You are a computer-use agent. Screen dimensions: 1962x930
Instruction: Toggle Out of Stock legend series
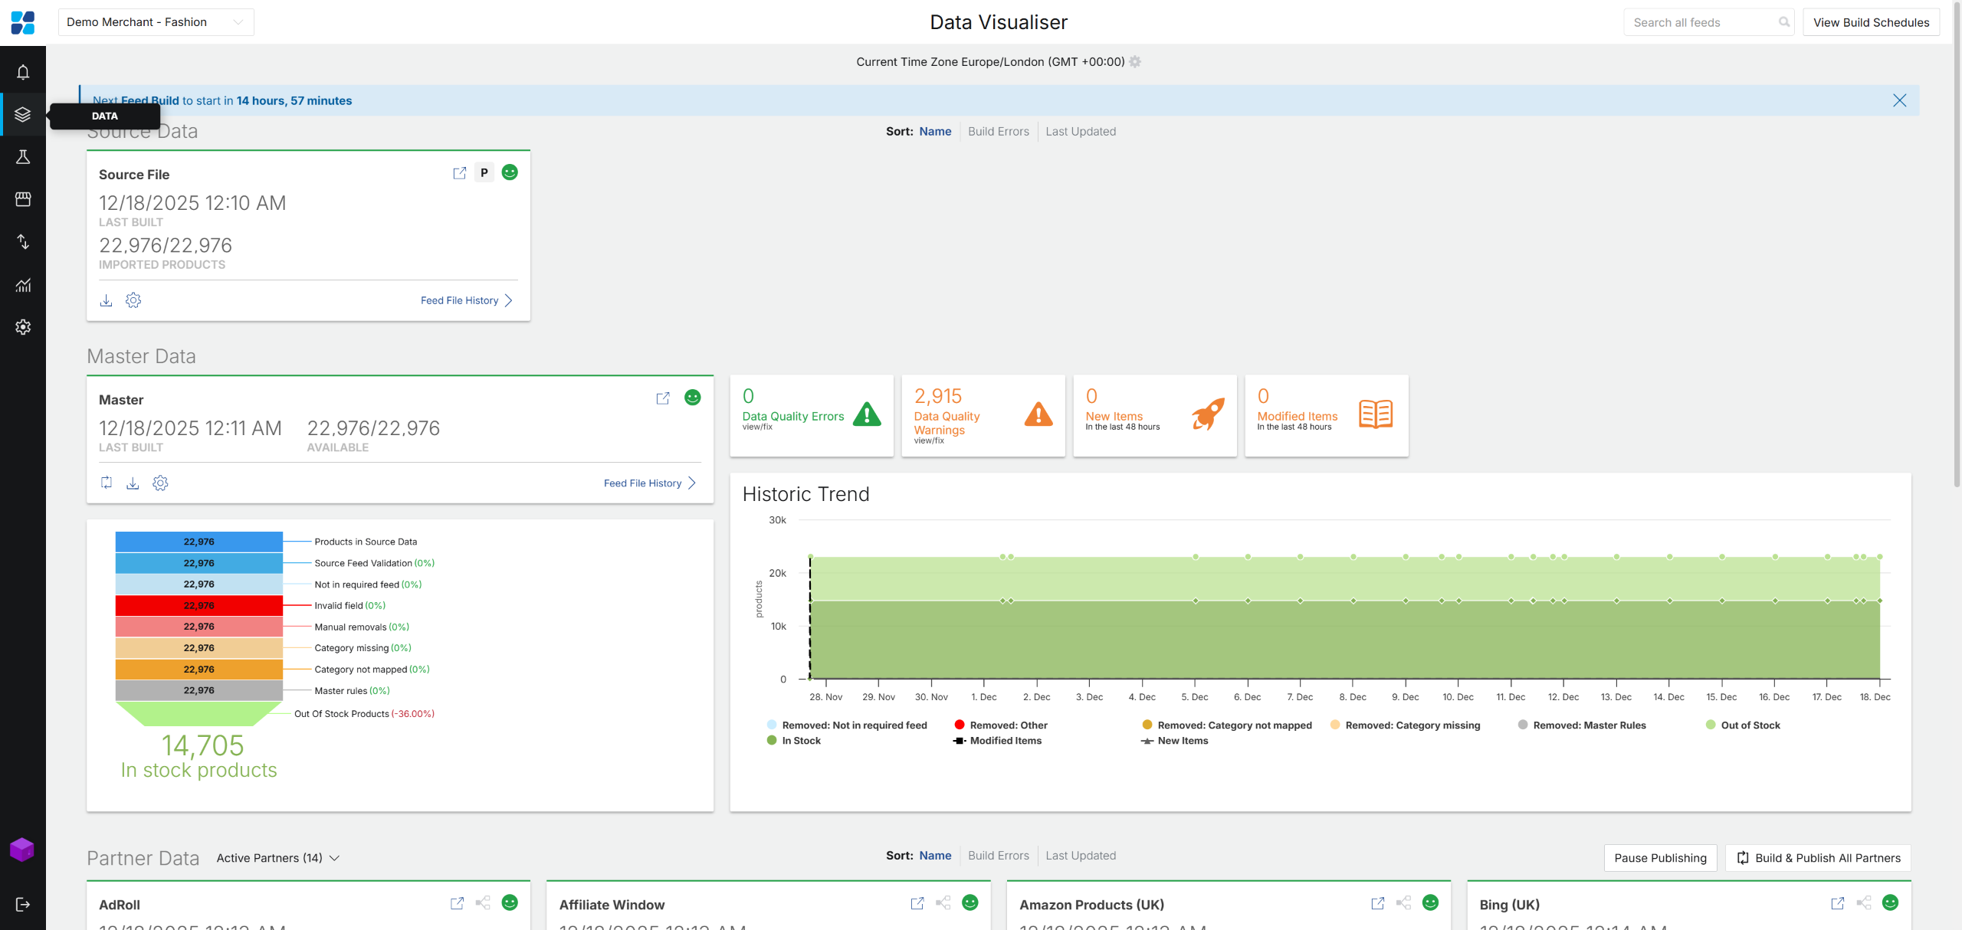click(x=1749, y=725)
